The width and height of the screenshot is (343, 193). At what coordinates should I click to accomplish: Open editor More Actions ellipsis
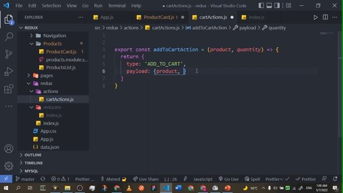[334, 17]
